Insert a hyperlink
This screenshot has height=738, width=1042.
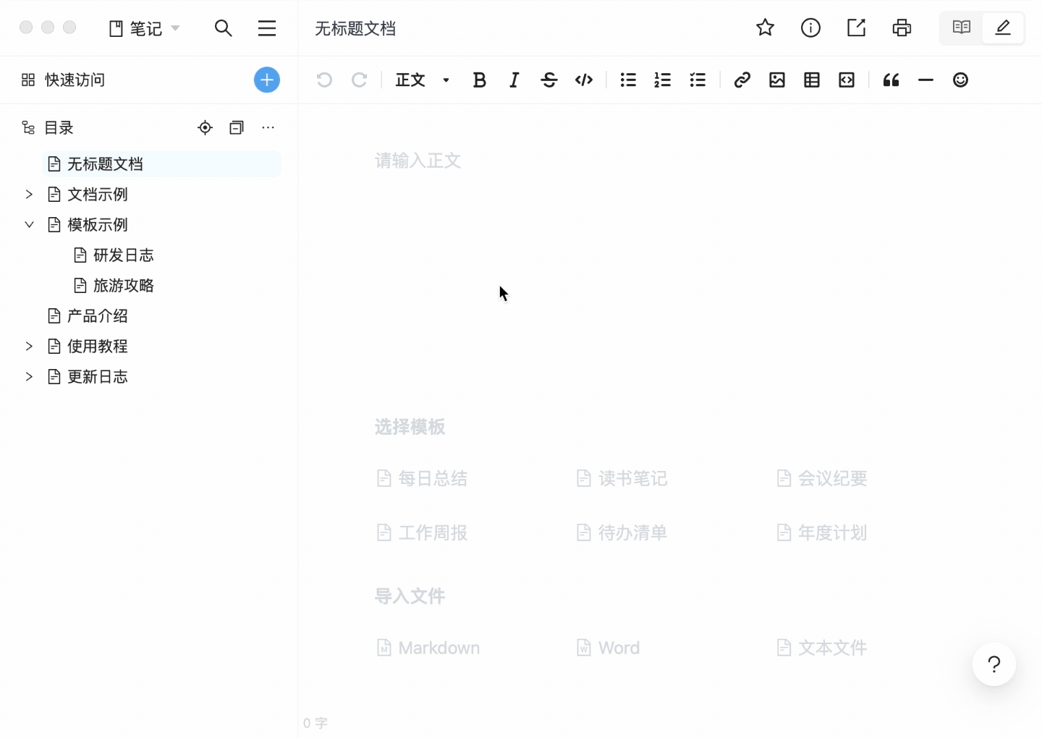click(742, 80)
